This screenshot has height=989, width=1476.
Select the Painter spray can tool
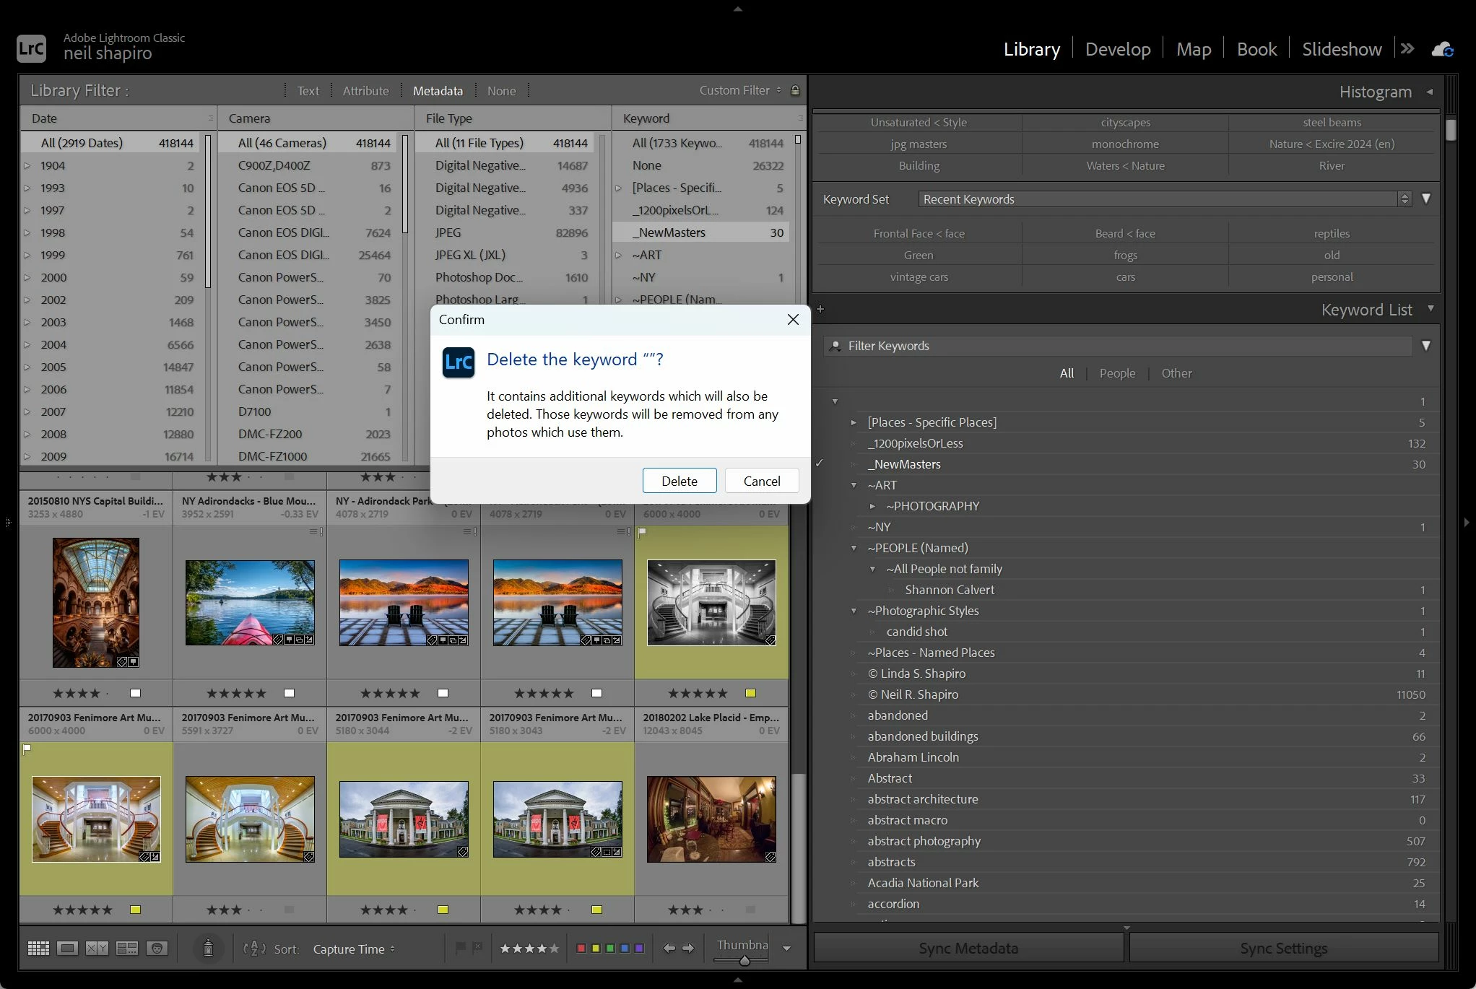208,949
